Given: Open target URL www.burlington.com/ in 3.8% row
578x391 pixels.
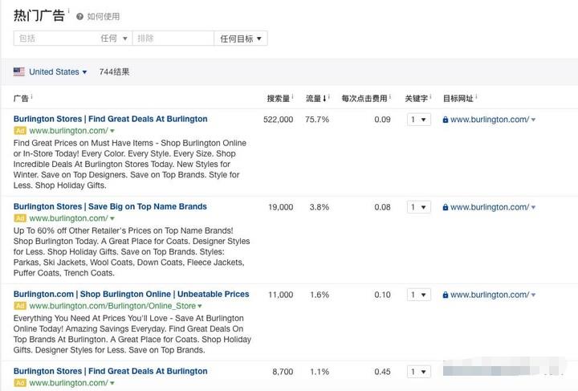Looking at the screenshot, I should pos(490,207).
